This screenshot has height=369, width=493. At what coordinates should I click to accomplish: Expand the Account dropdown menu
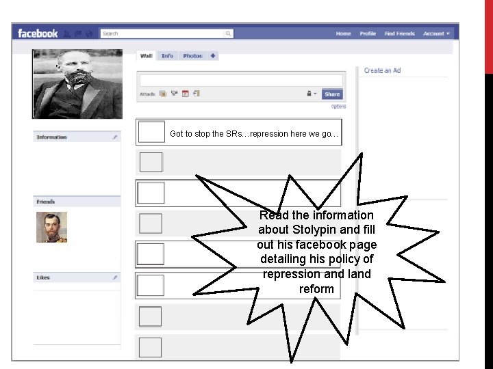436,33
